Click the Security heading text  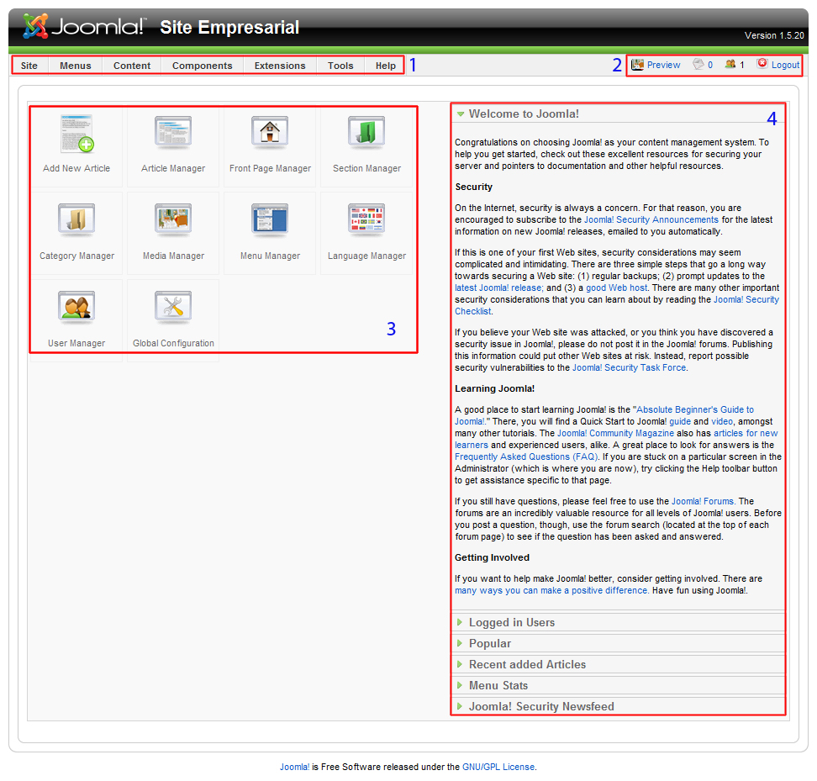pos(473,187)
